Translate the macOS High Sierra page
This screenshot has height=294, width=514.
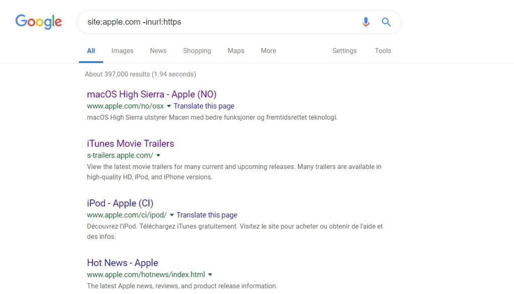(x=204, y=106)
